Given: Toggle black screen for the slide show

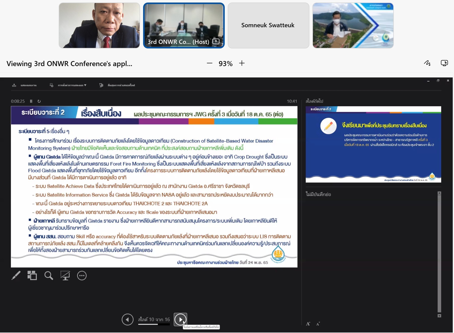Looking at the screenshot, I should click(65, 275).
